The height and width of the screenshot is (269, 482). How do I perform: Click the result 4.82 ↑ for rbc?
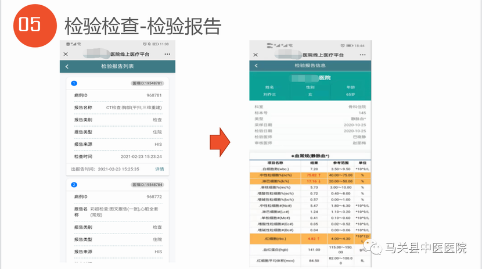click(314, 239)
